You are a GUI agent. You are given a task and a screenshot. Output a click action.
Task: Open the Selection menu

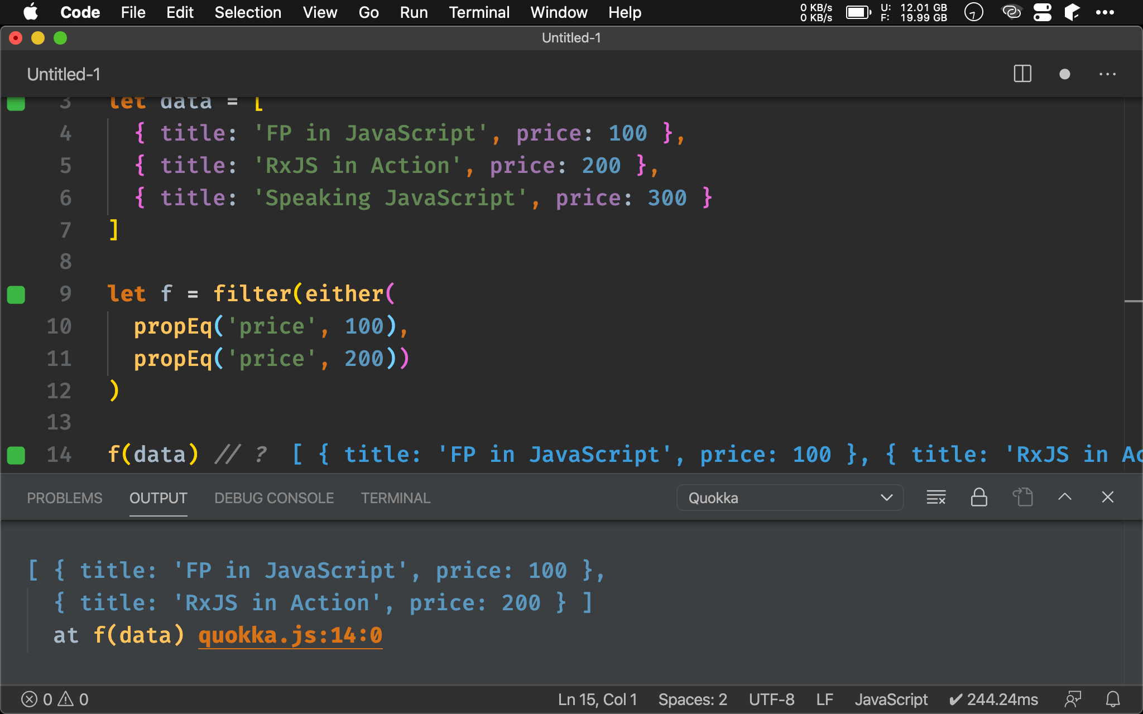[x=248, y=12]
